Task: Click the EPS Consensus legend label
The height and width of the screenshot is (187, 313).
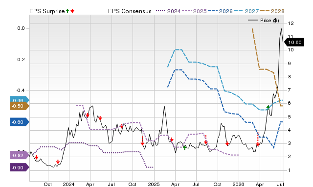Action: (130, 11)
